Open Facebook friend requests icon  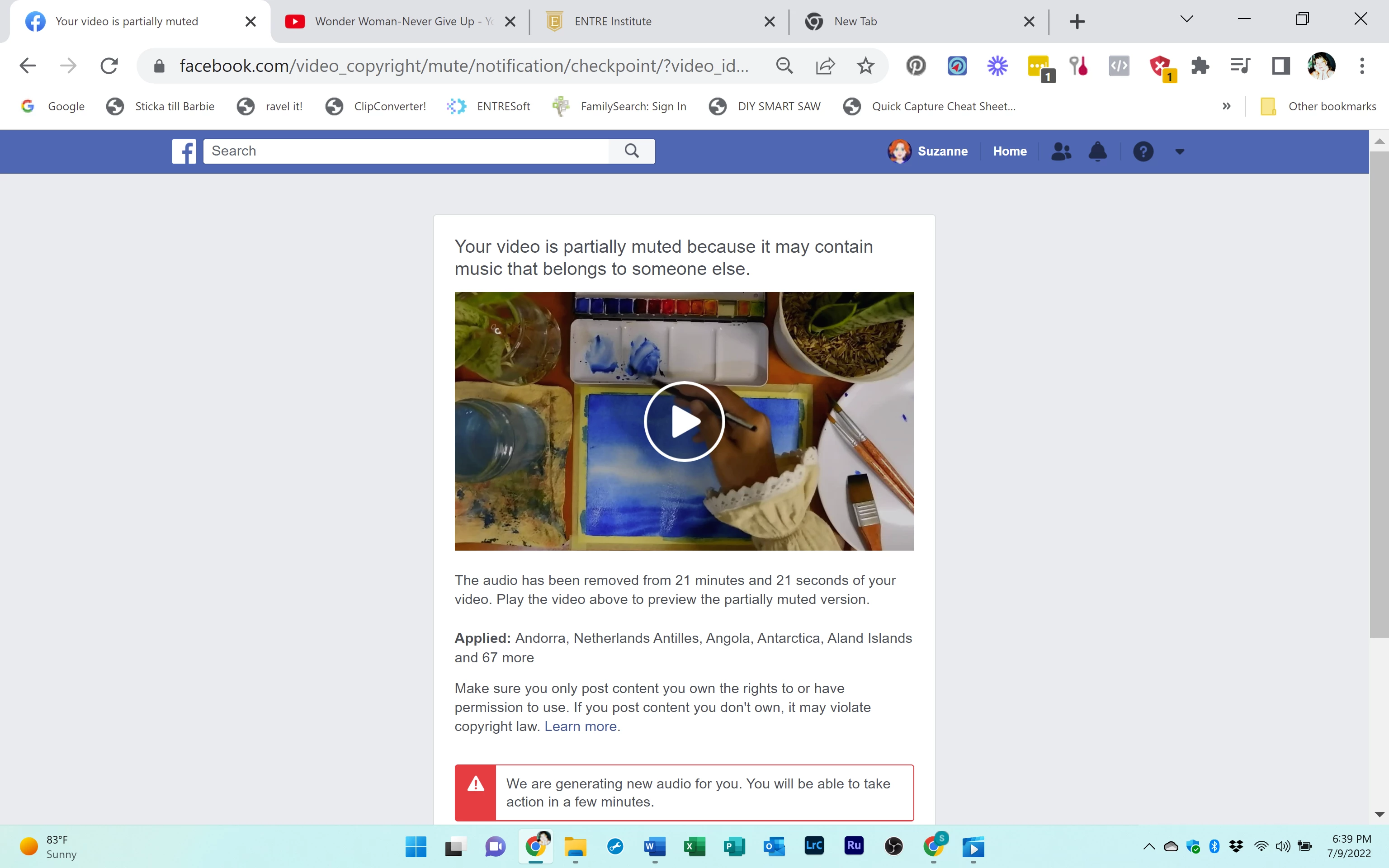pos(1061,151)
